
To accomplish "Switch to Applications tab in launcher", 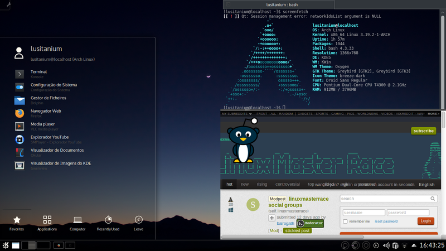I will 47,223.
